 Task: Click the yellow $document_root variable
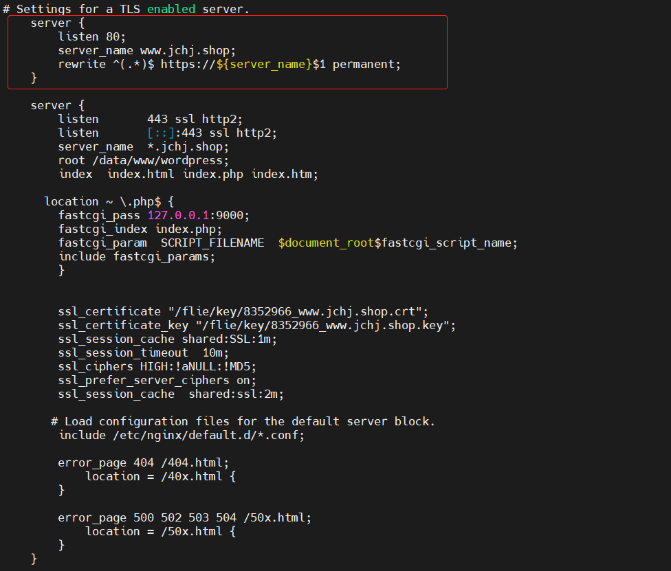pyautogui.click(x=326, y=243)
